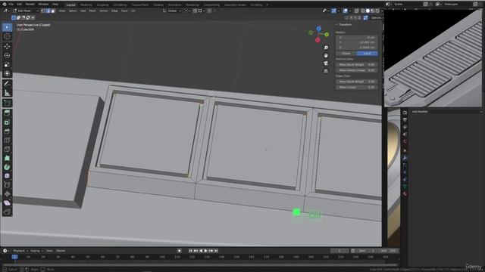
Task: Open the Edit Mode dropdown
Action: (26, 11)
